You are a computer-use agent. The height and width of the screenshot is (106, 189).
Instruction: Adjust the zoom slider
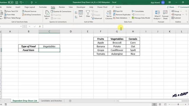click(x=178, y=104)
